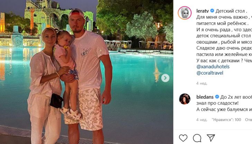Open @xanaduhotels mention
Viewport: 252px width, 144px height.
[213, 66]
